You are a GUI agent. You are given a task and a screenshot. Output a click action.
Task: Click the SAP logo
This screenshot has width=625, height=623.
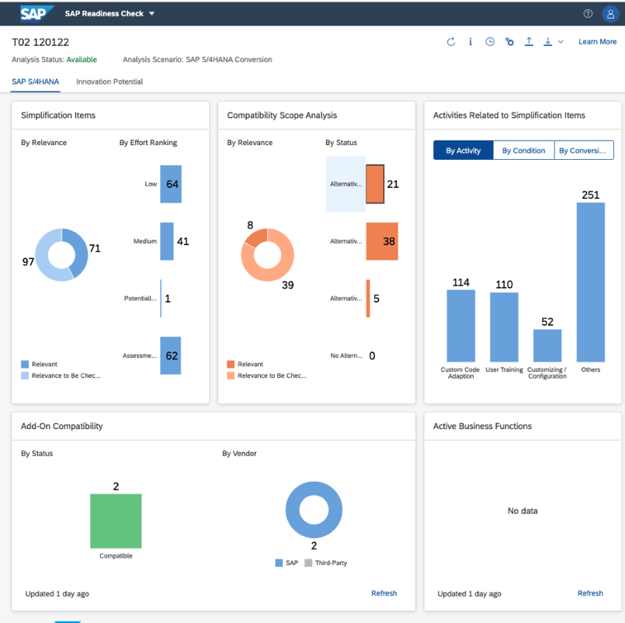(36, 13)
